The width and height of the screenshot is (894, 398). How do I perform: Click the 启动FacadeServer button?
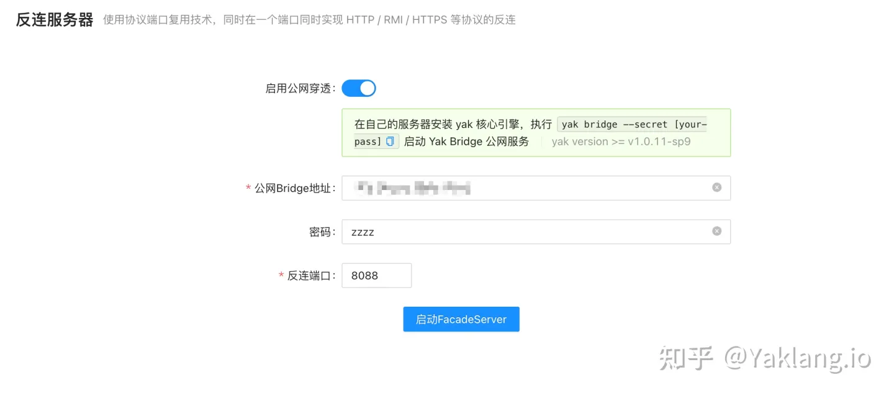tap(461, 319)
